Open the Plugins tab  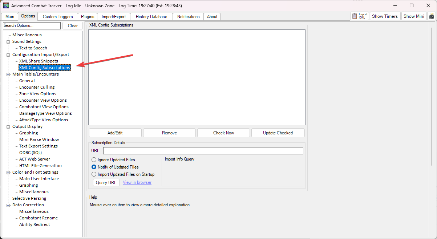pos(88,17)
